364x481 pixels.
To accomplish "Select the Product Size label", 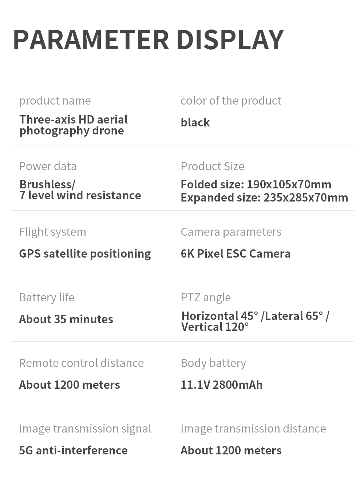I will (213, 166).
